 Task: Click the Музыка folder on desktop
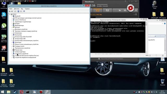click(162, 71)
